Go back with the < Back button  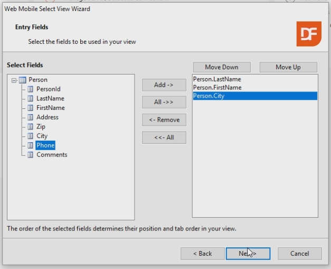click(x=202, y=254)
